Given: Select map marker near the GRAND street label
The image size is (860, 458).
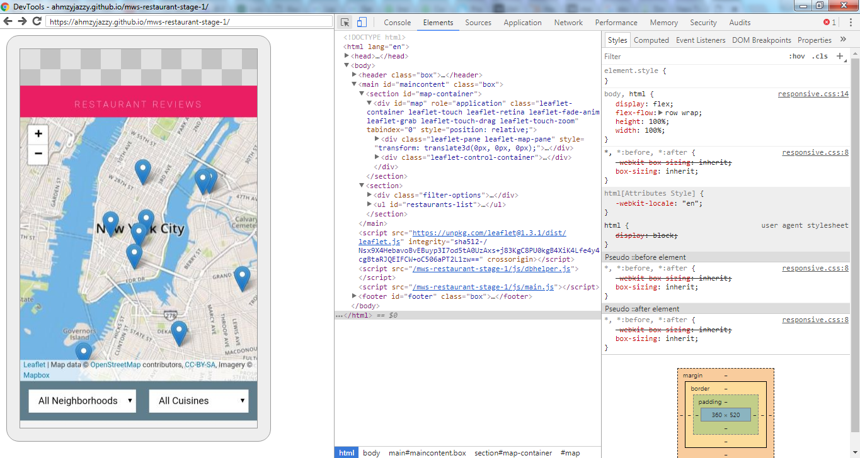Looking at the screenshot, I should (x=242, y=279).
